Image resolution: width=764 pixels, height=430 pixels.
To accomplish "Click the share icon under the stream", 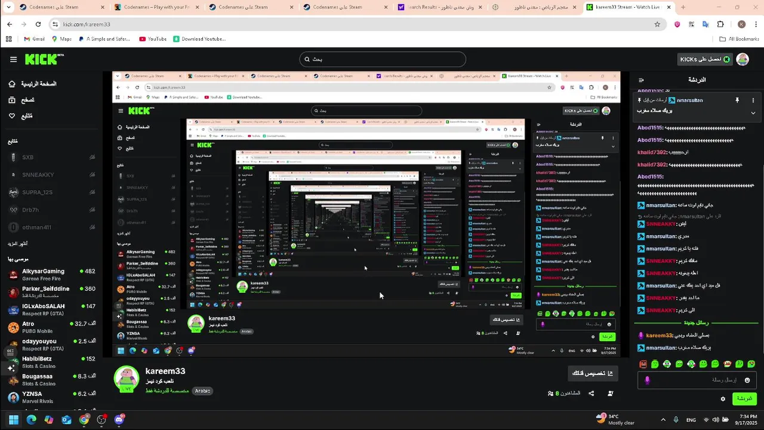I will [591, 394].
